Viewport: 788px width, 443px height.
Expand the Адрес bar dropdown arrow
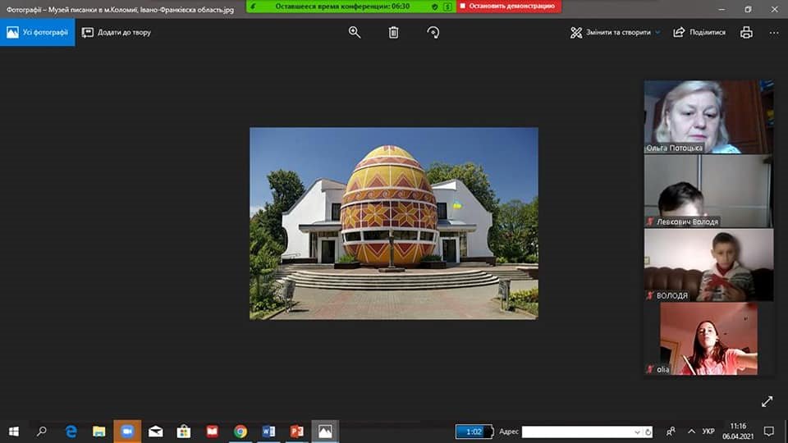pyautogui.click(x=637, y=432)
